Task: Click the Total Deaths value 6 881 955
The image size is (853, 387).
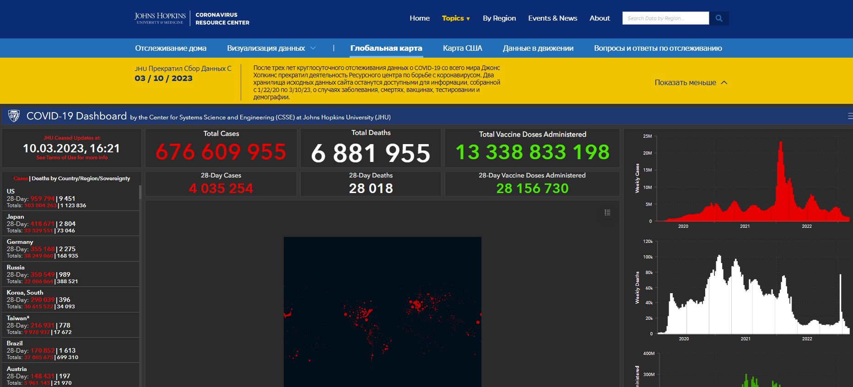Action: (371, 153)
